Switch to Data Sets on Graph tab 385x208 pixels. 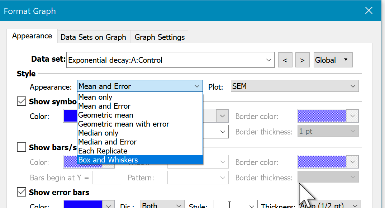point(93,37)
